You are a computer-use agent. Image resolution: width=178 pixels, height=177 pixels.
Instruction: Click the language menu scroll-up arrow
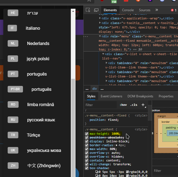73,11
